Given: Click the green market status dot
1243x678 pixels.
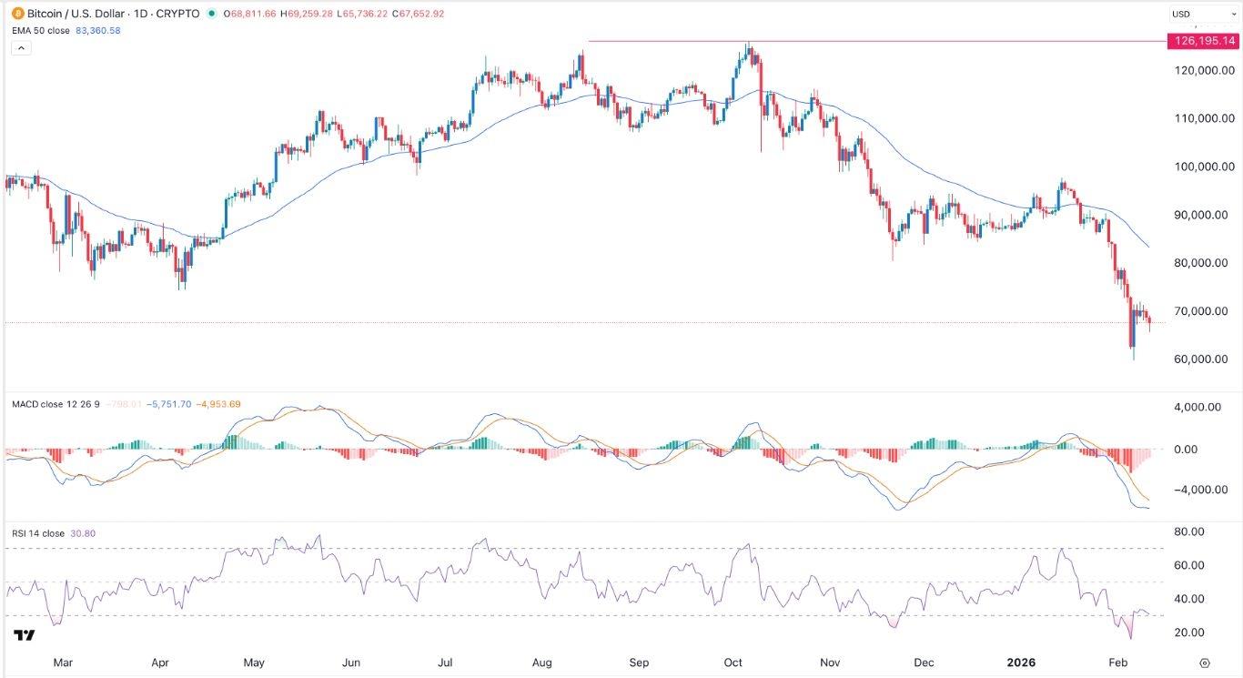Looking at the screenshot, I should (x=212, y=14).
